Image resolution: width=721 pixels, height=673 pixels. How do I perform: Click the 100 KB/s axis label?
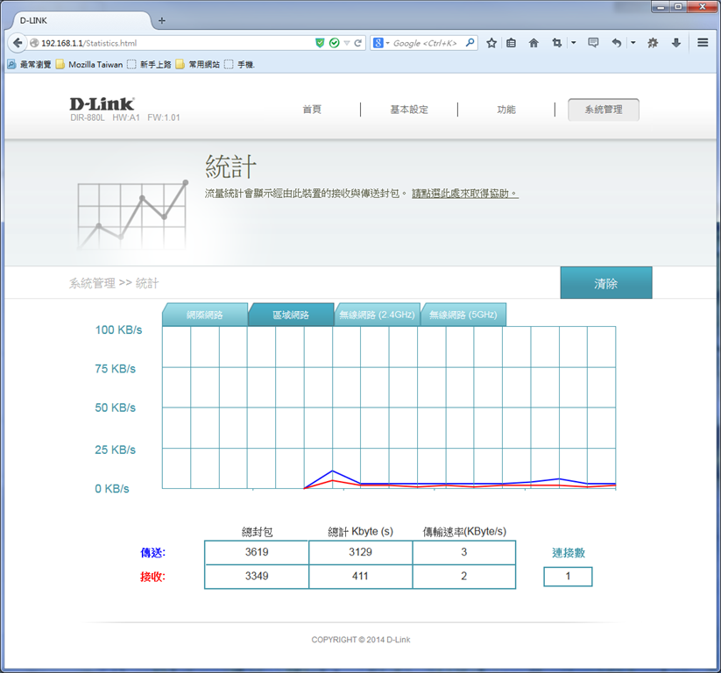click(x=118, y=329)
